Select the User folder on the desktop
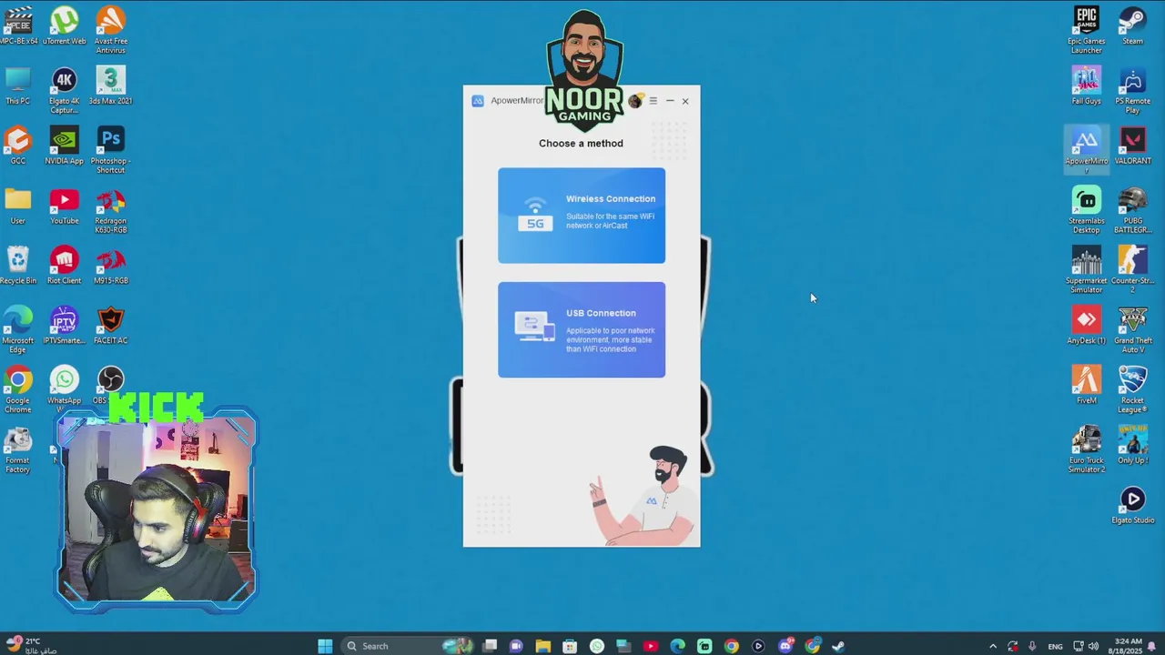This screenshot has width=1165, height=655. pos(18,206)
